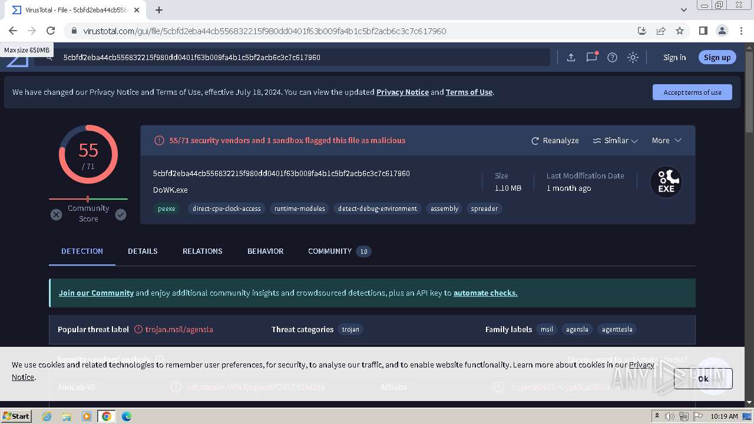Click Sign in link

tap(674, 57)
